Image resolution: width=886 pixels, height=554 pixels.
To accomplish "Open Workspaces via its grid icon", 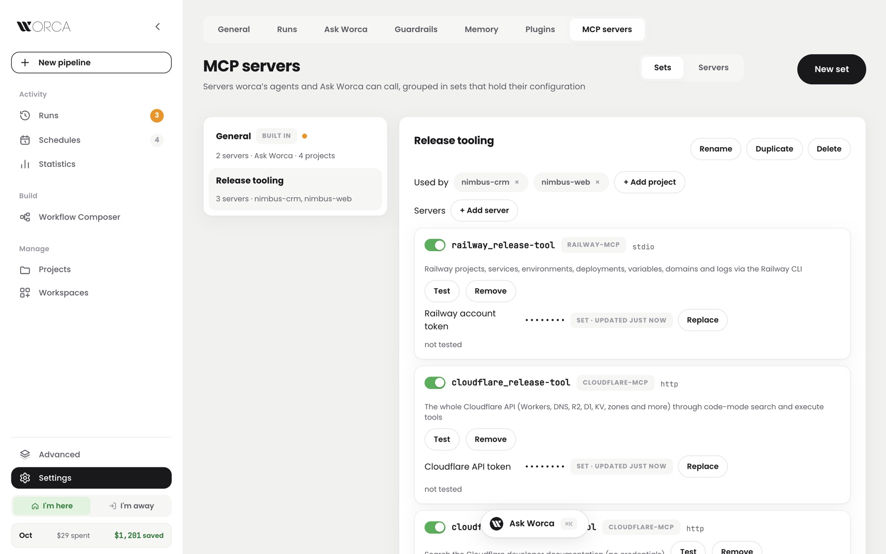I will coord(25,293).
